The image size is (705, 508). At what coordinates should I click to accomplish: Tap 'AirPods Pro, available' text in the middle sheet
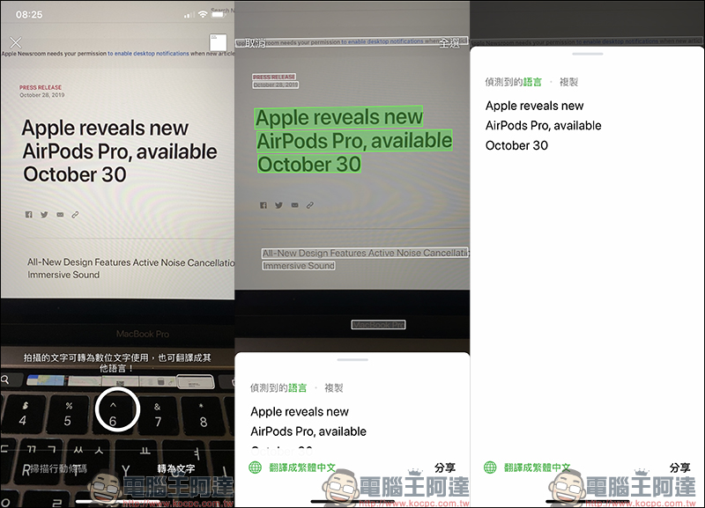[x=308, y=431]
